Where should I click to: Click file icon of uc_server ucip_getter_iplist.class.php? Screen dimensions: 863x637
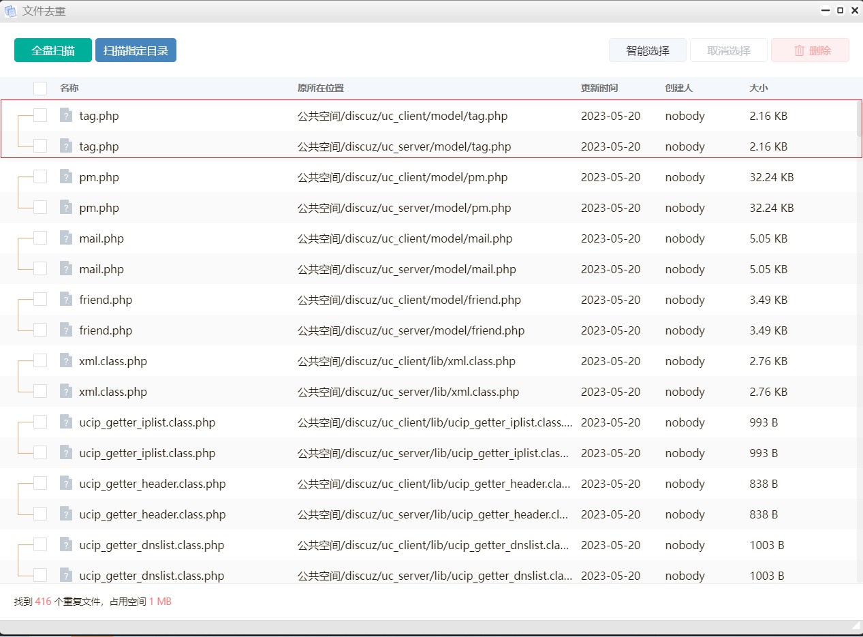pyautogui.click(x=65, y=452)
